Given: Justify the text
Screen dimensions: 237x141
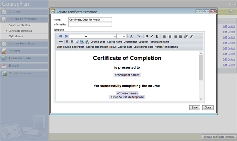Looking at the screenshot, I should tap(181, 36).
